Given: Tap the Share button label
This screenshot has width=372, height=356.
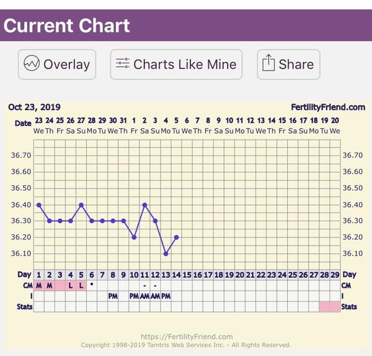Looking at the screenshot, I should [296, 65].
